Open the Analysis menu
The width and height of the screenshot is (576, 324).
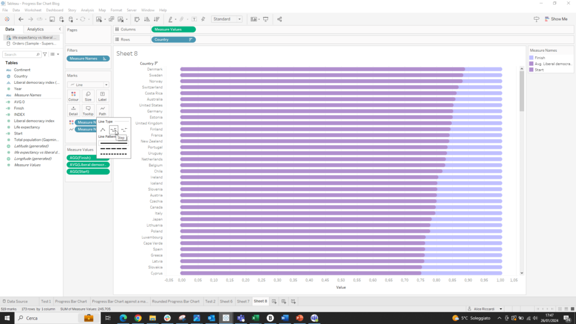pos(87,10)
